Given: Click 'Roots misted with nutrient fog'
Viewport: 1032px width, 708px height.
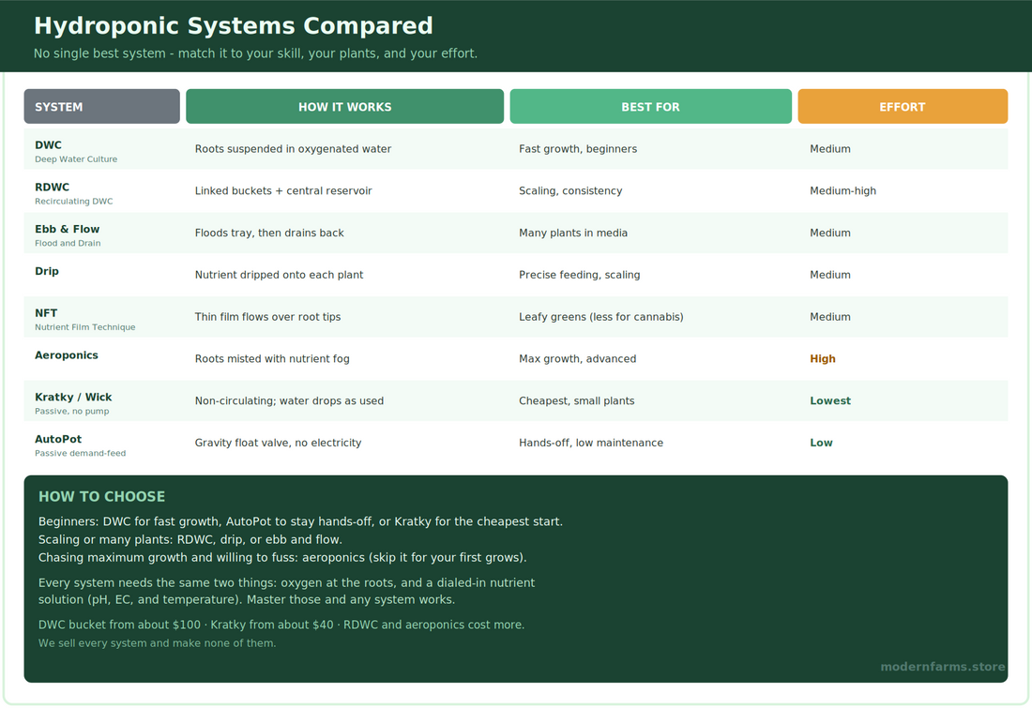Looking at the screenshot, I should [x=272, y=359].
